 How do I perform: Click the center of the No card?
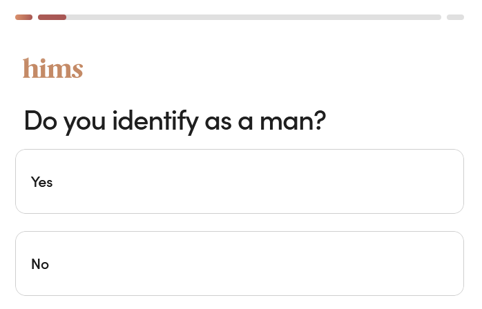(x=239, y=263)
